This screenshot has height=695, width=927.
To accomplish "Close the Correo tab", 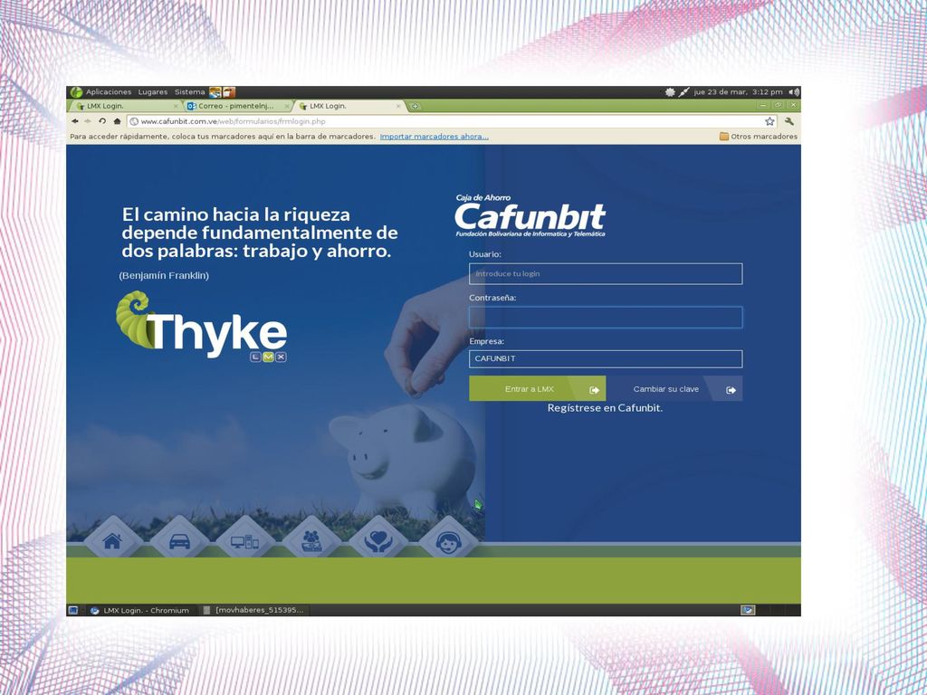I will click(x=287, y=107).
